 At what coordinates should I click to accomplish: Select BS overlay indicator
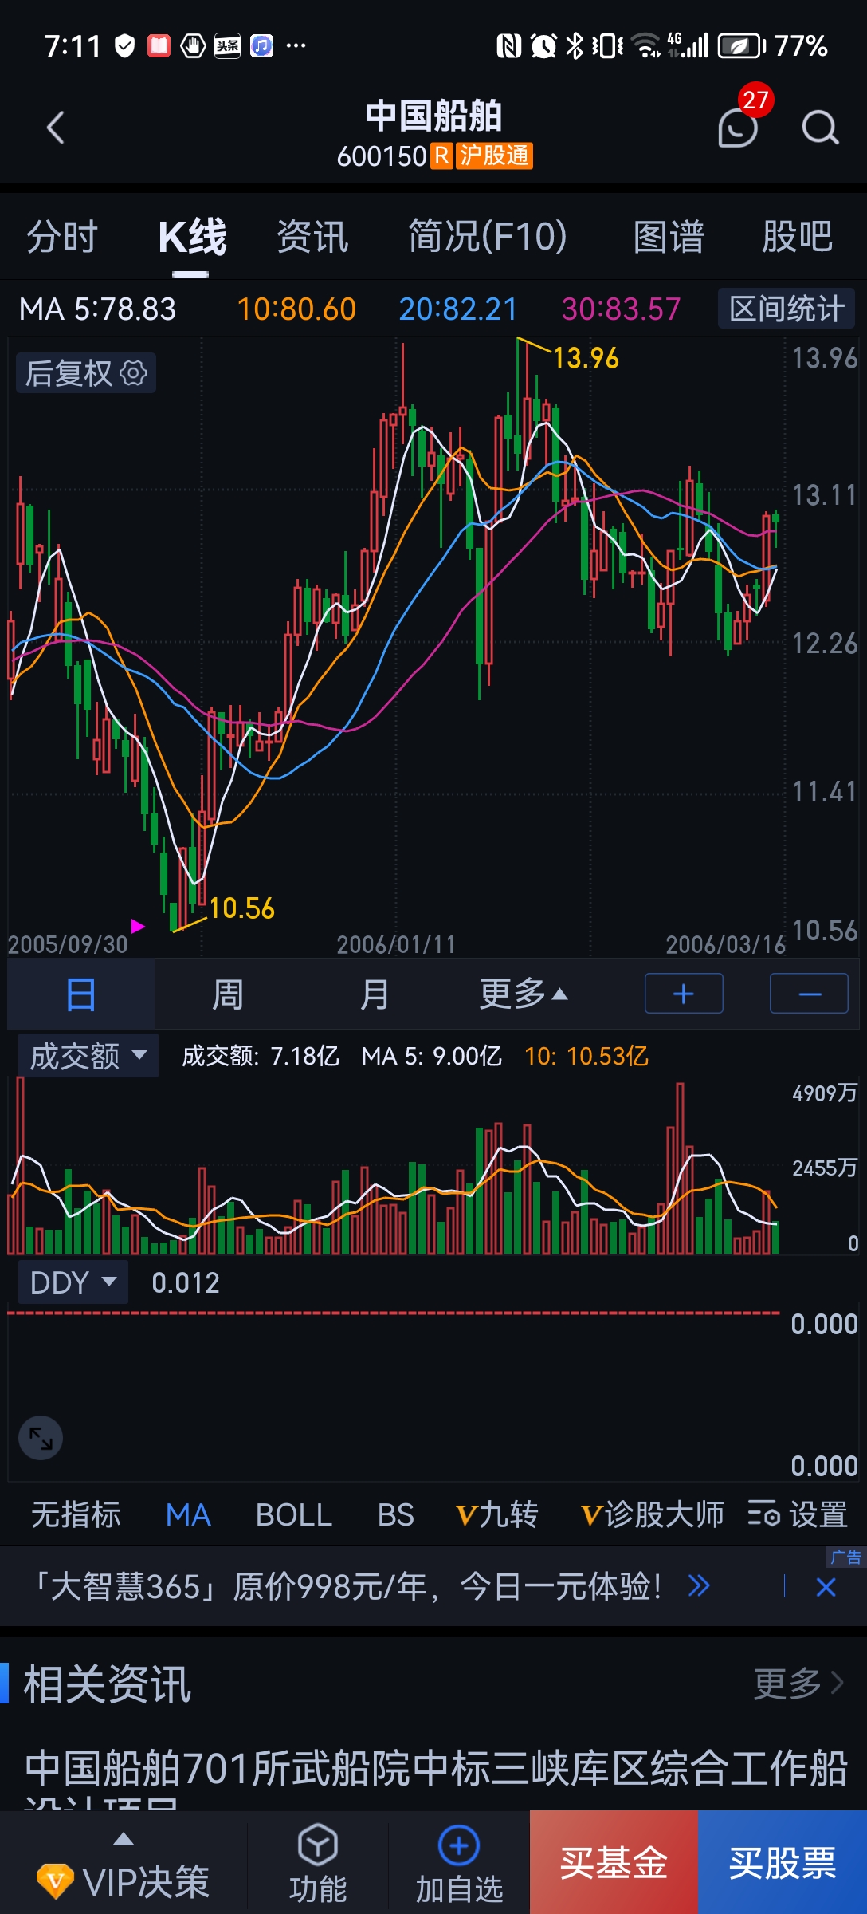coord(395,1514)
